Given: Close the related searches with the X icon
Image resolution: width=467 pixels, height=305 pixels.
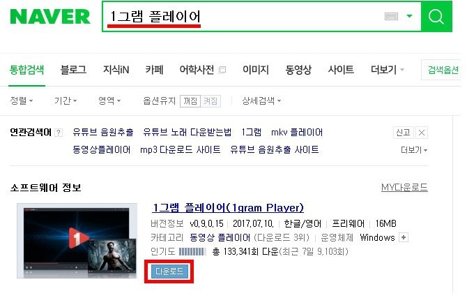Looking at the screenshot, I should 422,133.
